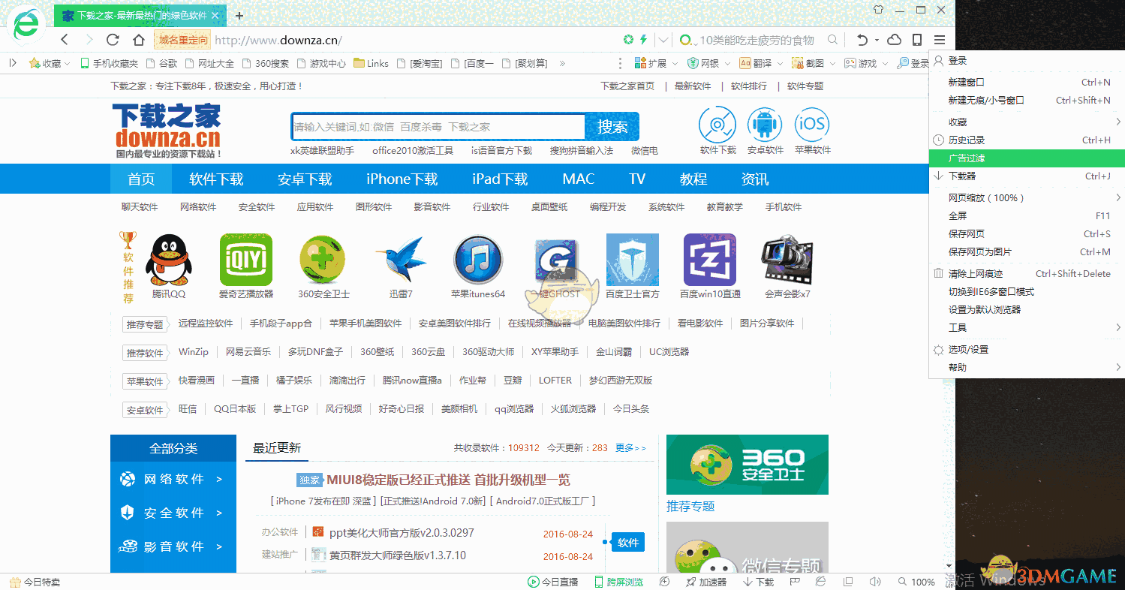The height and width of the screenshot is (590, 1125).
Task: Enable the lightning speed mode in the address bar
Action: click(644, 39)
